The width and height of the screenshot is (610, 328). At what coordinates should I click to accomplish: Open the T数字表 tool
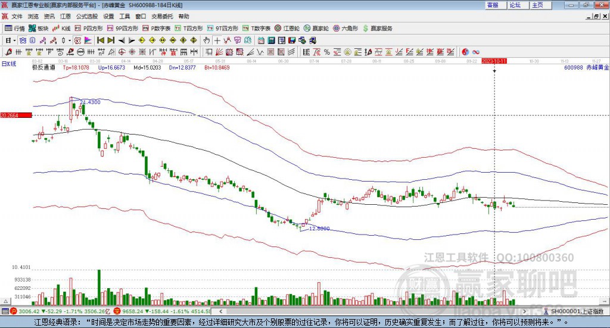(x=256, y=29)
